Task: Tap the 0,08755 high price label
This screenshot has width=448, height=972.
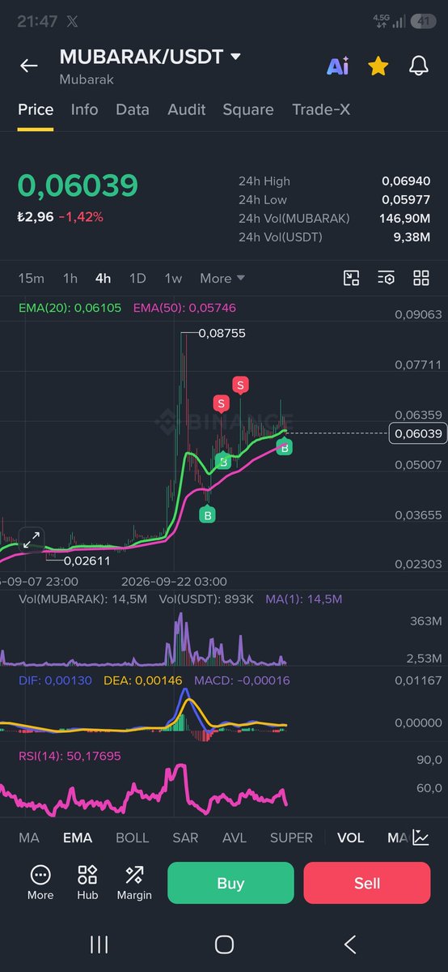Action: click(222, 333)
